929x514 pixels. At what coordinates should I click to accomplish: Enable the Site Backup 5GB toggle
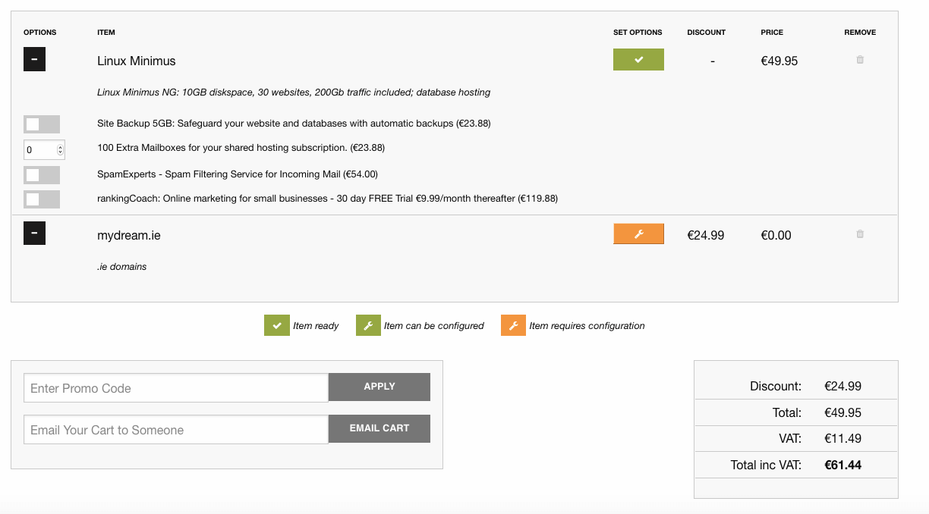tap(42, 124)
